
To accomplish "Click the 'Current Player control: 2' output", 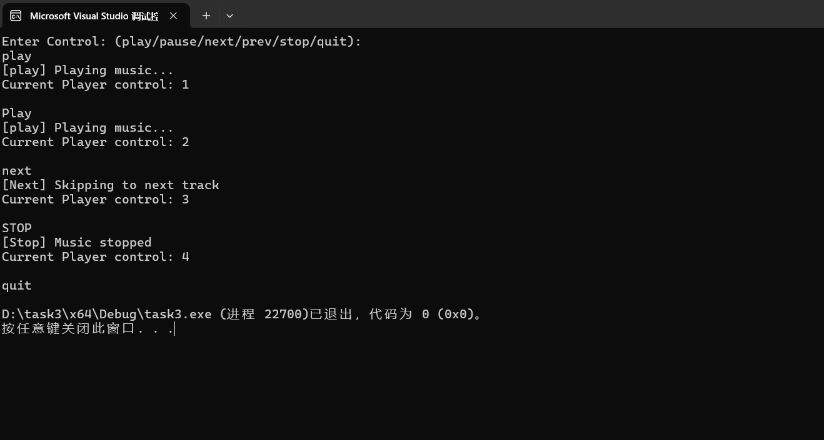I will click(x=95, y=142).
